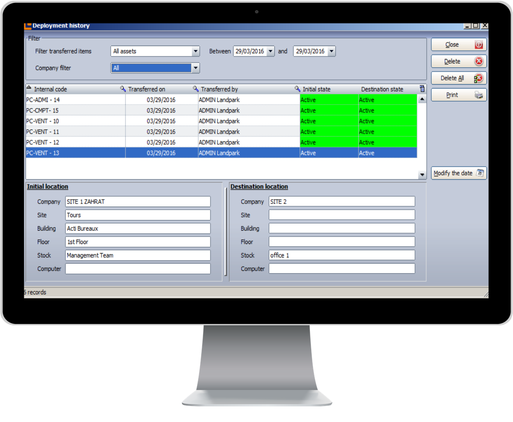Open the column chooser icon after Destination state
Viewport: 513px width, 422px height.
coord(422,89)
